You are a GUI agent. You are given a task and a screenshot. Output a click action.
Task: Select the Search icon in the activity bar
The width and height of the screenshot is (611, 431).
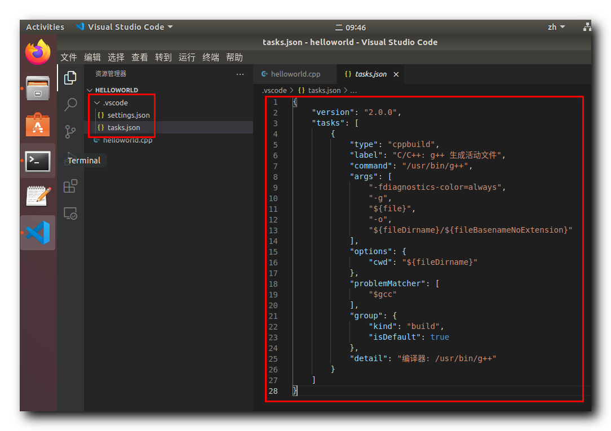point(70,105)
